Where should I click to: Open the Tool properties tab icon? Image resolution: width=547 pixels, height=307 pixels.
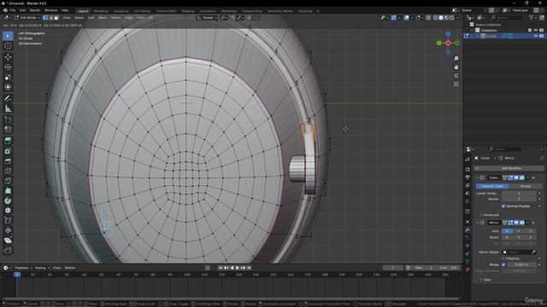pyautogui.click(x=468, y=159)
